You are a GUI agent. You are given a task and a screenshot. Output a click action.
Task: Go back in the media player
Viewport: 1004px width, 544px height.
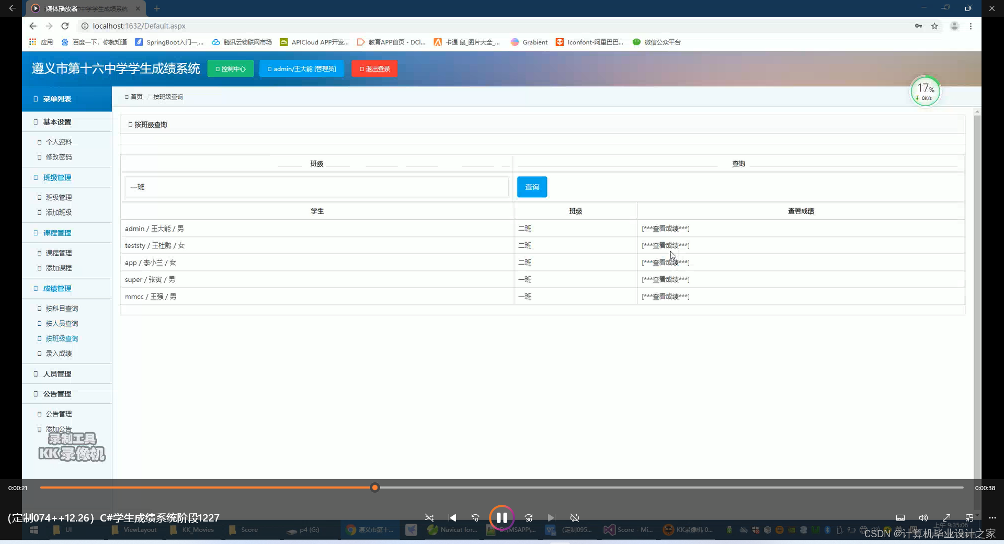click(x=12, y=8)
